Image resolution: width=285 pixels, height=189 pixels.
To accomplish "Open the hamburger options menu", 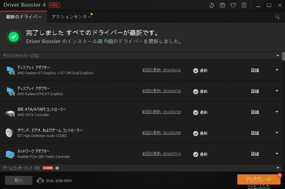I will 244,5.
